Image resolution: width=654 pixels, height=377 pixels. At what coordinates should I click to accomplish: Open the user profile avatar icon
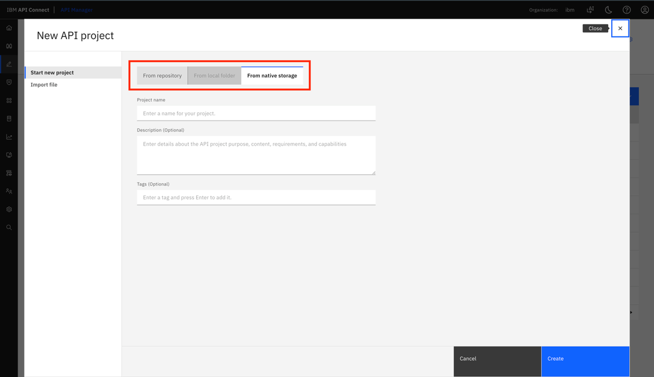[x=645, y=10]
